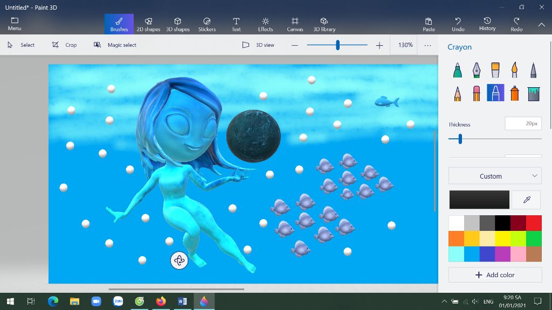Zoom in with the plus button
Image resolution: width=552 pixels, height=310 pixels.
coord(379,45)
